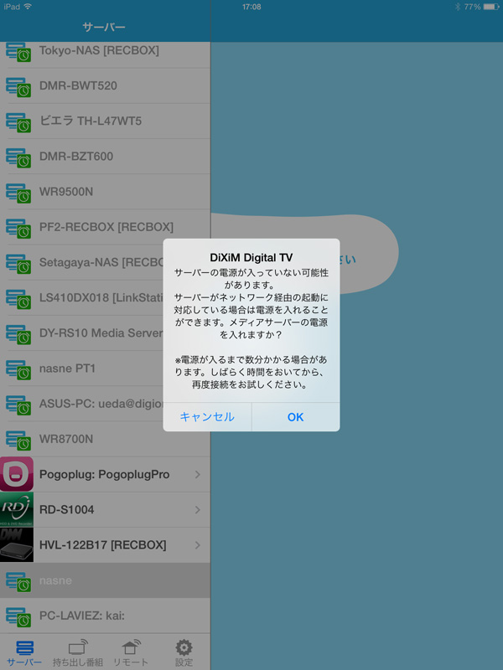The height and width of the screenshot is (670, 503).
Task: Switch to the リモート tab
Action: [x=131, y=653]
